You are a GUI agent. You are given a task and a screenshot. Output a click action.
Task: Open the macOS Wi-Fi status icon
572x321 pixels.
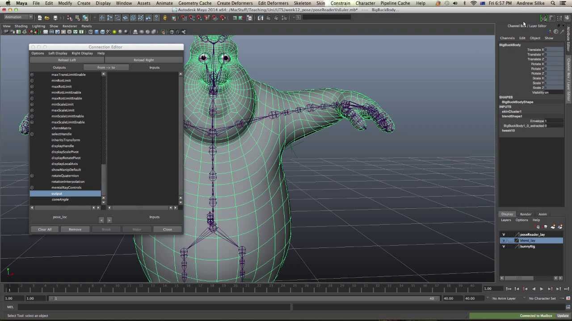pos(474,3)
